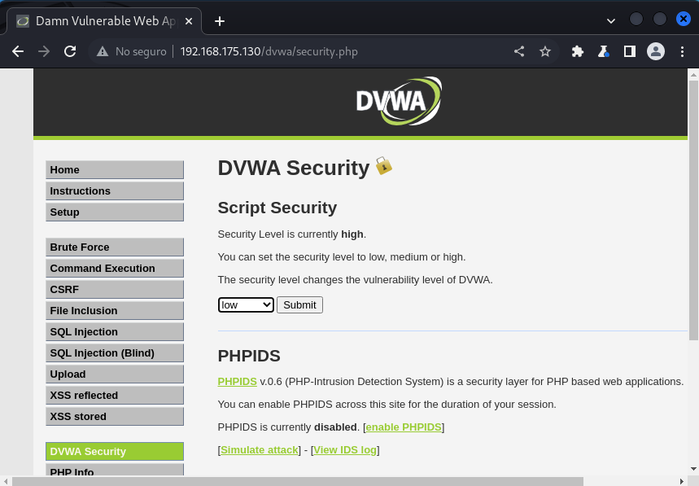Click the vertical scrollbar up arrow

tap(693, 75)
